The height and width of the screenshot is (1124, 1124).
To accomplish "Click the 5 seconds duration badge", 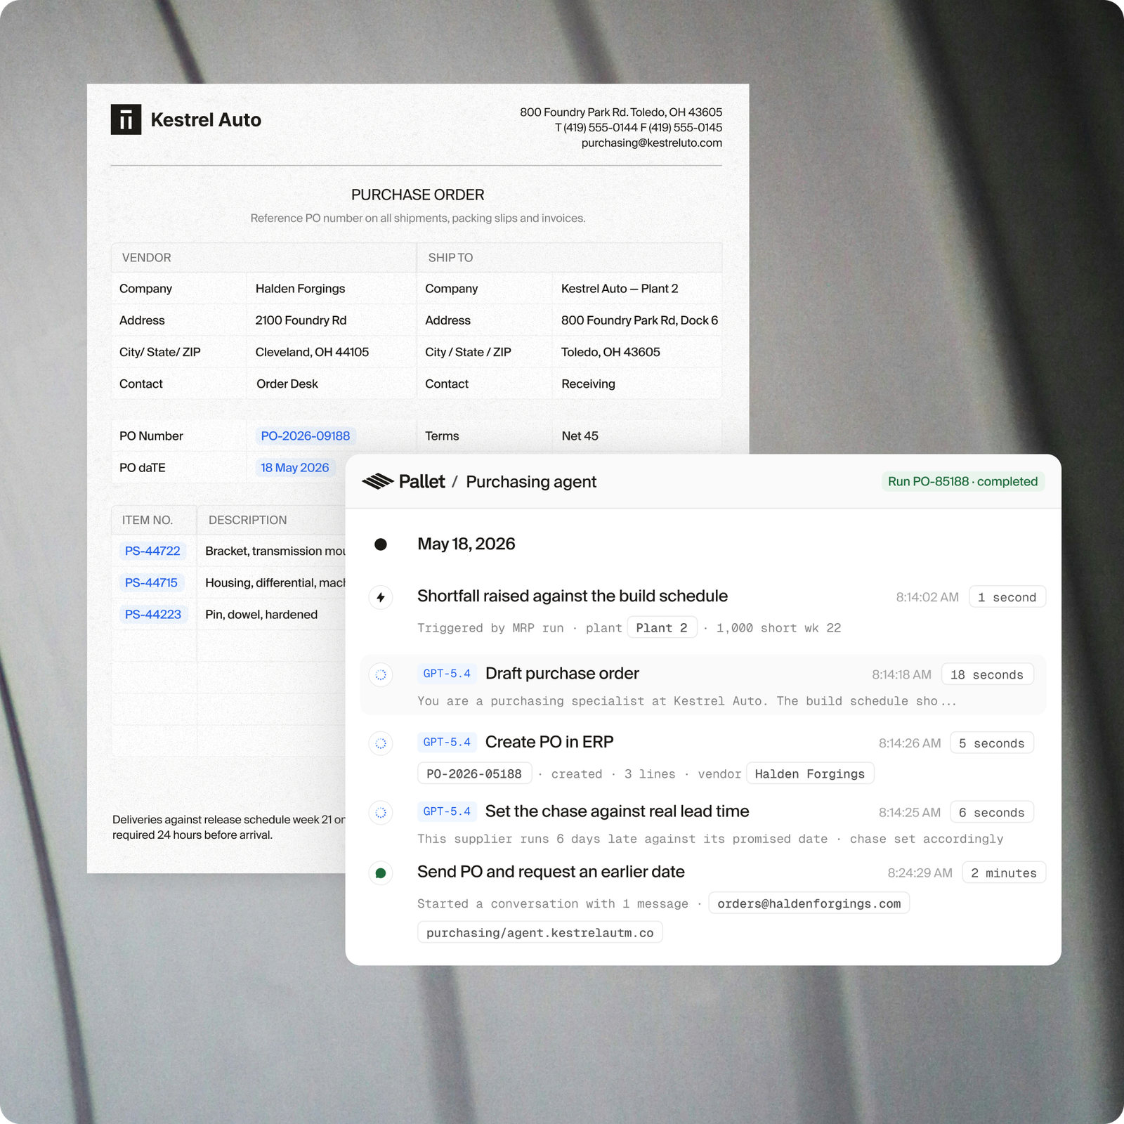I will (x=991, y=743).
